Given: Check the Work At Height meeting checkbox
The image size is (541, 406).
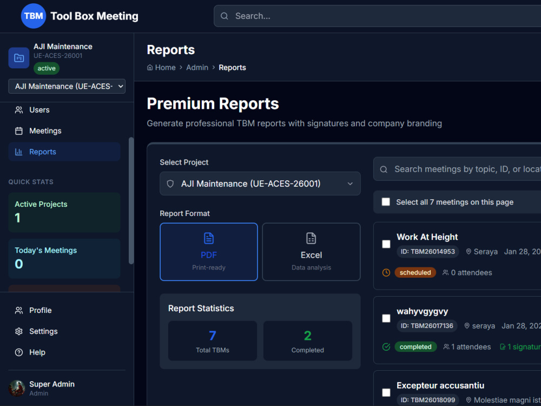Looking at the screenshot, I should pyautogui.click(x=386, y=244).
